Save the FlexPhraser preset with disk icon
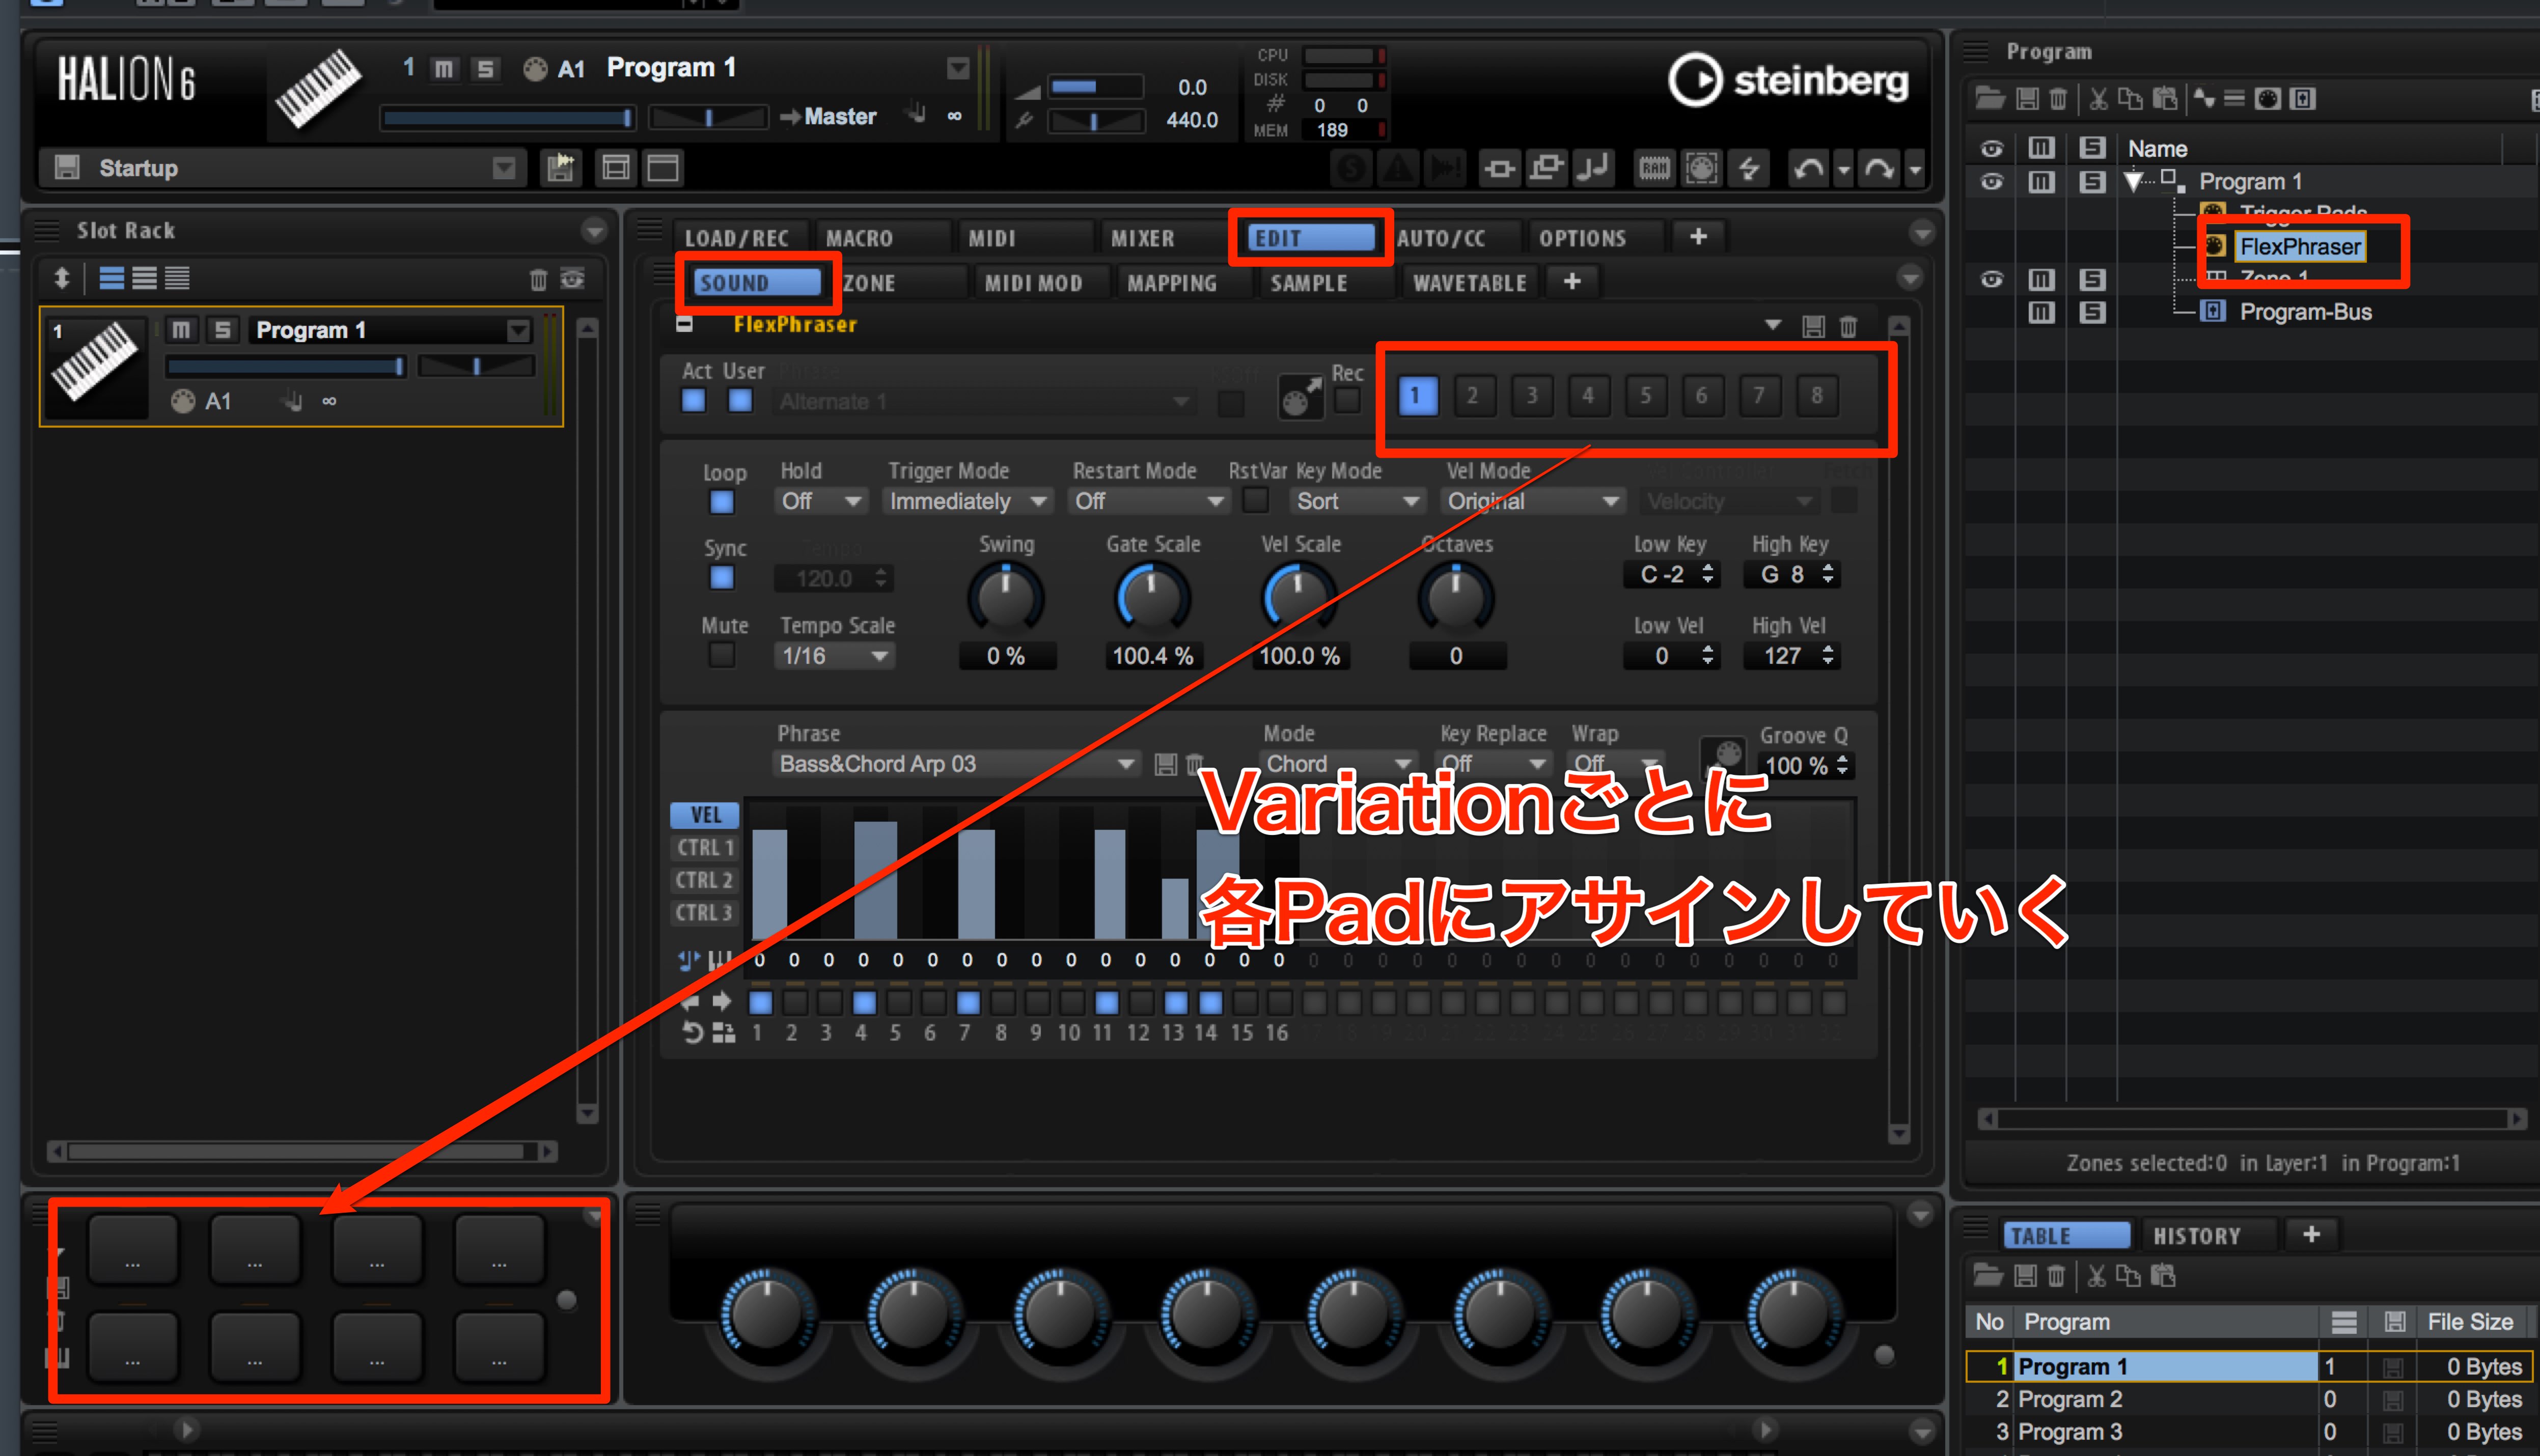Screen dimensions: 2540x1456 [1813, 326]
